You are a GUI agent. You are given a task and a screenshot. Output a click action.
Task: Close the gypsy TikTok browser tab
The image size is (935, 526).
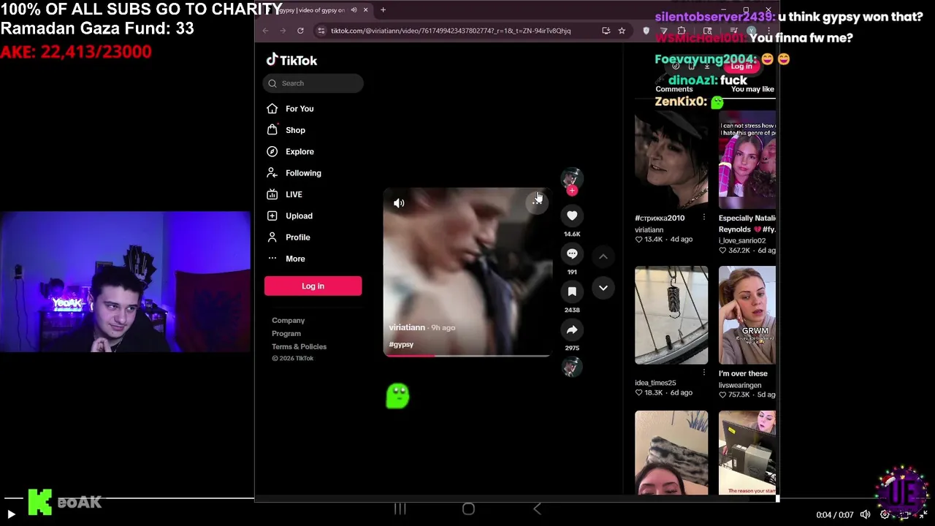[365, 10]
